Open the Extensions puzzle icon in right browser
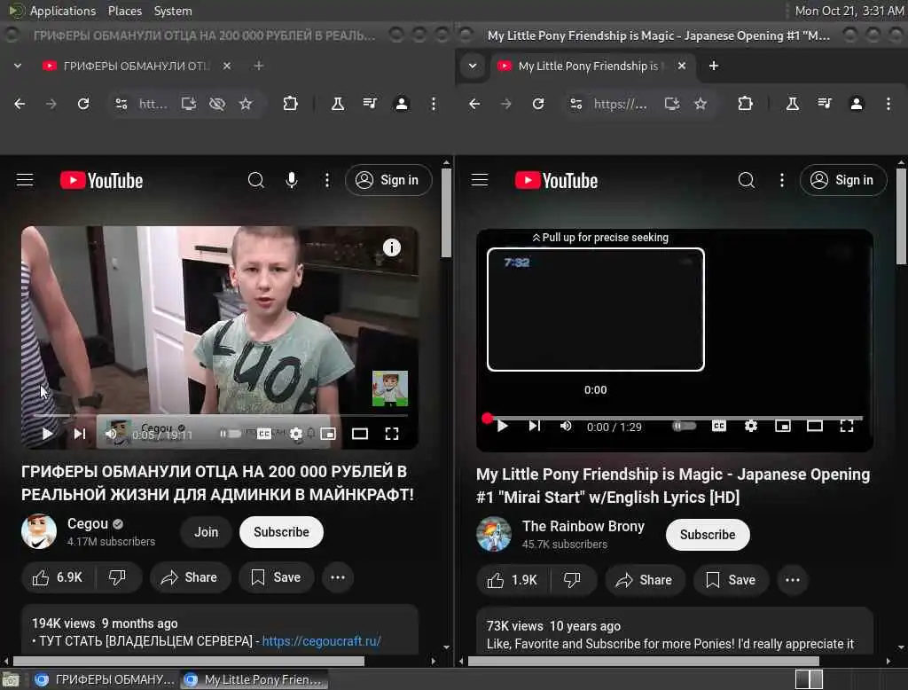 pos(745,104)
